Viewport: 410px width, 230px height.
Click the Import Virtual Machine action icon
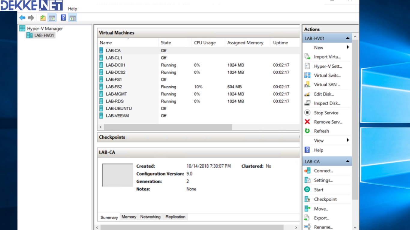point(307,57)
